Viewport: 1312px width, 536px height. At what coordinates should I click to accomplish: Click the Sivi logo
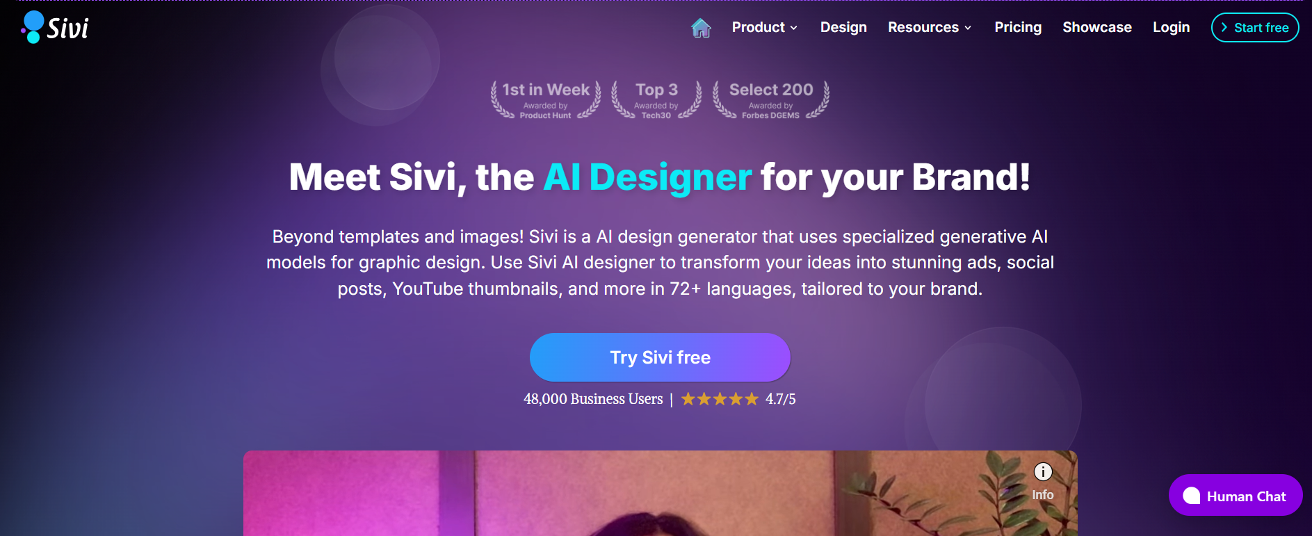click(55, 27)
